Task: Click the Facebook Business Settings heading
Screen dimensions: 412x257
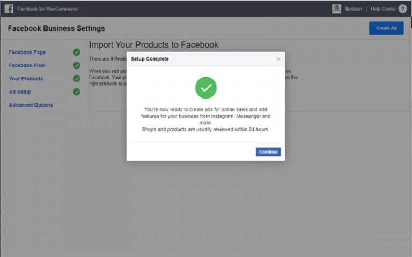Action: [56, 28]
